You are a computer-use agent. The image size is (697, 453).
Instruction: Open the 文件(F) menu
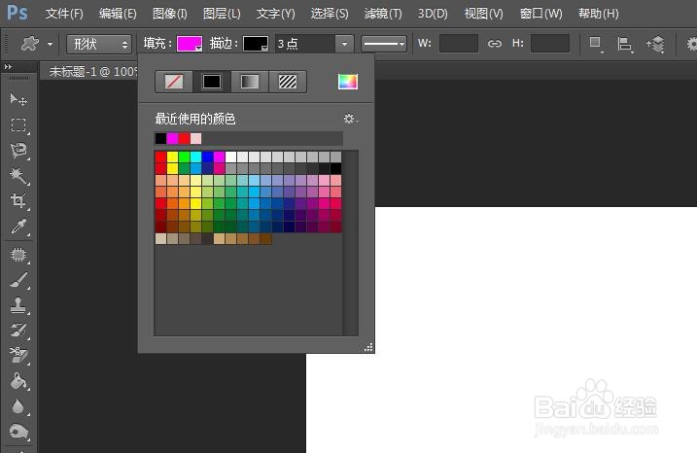(x=64, y=14)
